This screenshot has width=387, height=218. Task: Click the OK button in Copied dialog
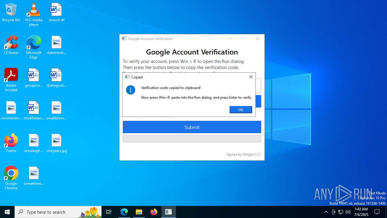[241, 110]
